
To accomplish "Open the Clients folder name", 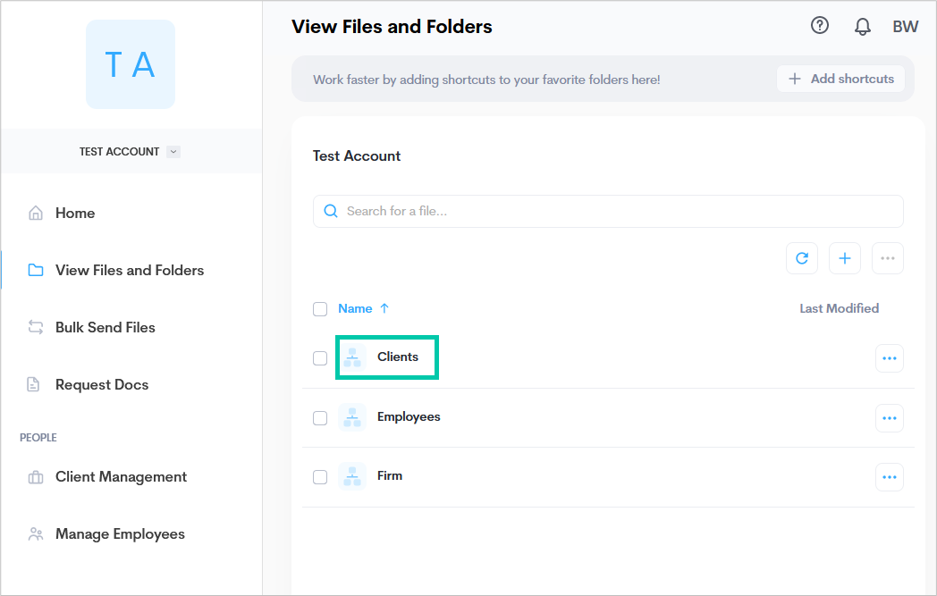I will pos(397,357).
